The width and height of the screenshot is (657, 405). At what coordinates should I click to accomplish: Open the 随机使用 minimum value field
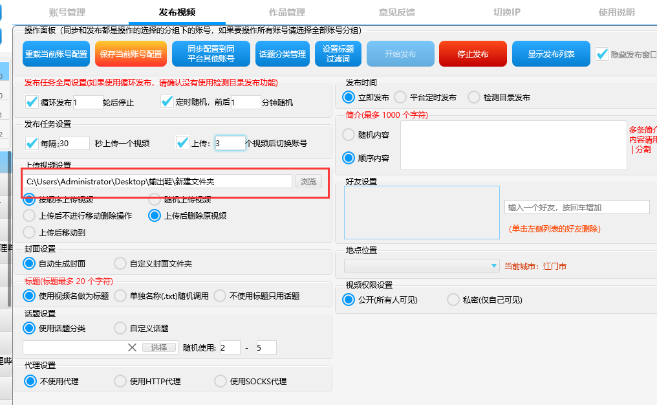click(230, 347)
